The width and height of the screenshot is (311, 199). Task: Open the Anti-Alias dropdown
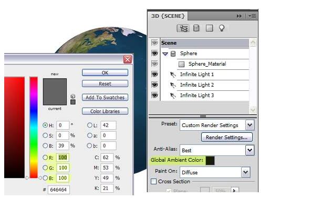tap(250, 150)
